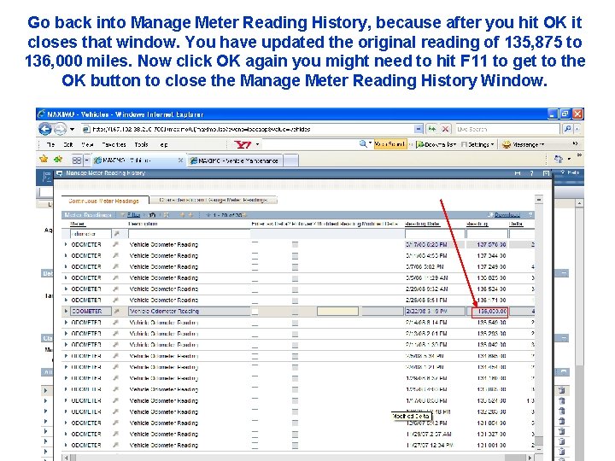
Task: Switch to Continuous Meter Readings tab
Action: 104,201
